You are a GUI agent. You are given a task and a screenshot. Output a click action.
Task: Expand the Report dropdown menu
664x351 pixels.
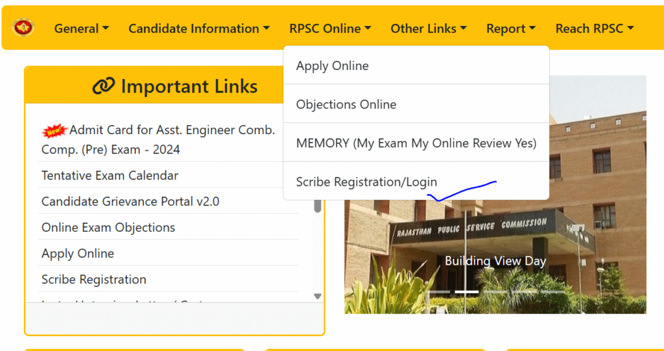[x=511, y=28]
